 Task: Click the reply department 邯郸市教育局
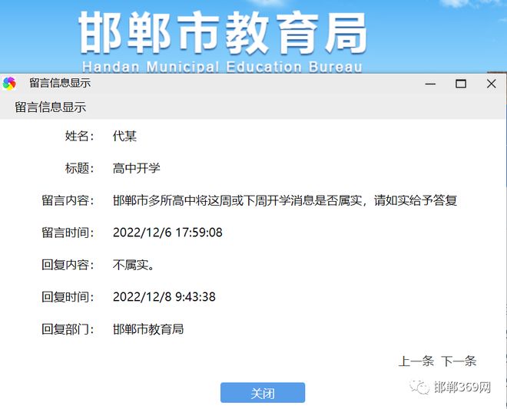click(148, 329)
